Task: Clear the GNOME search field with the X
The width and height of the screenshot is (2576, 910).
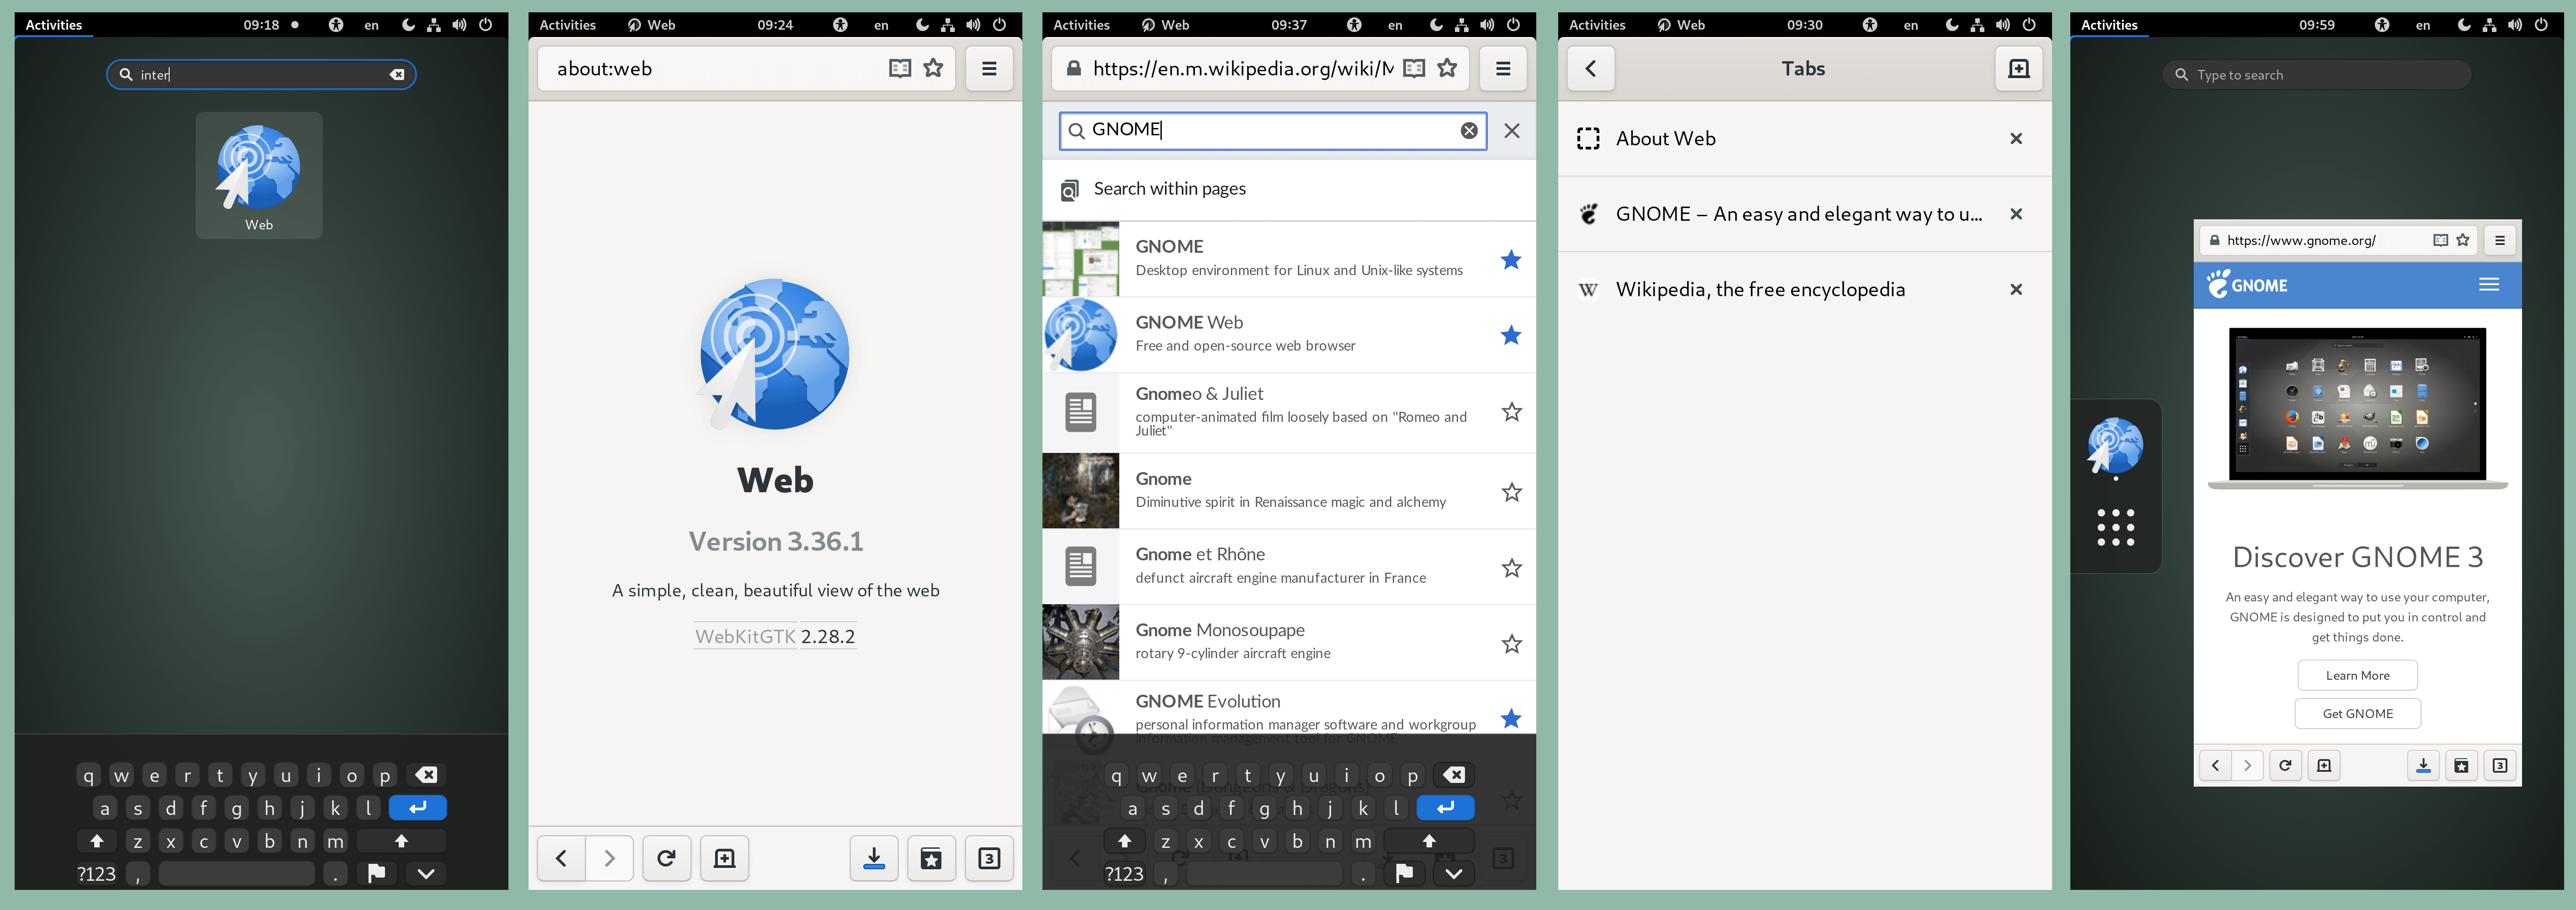Action: (x=1469, y=130)
